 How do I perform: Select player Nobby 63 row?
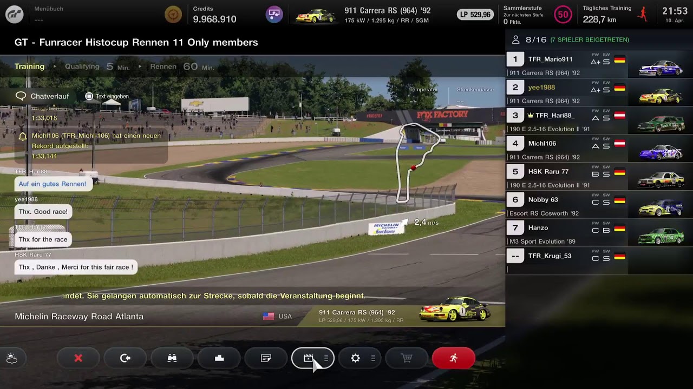pos(599,205)
